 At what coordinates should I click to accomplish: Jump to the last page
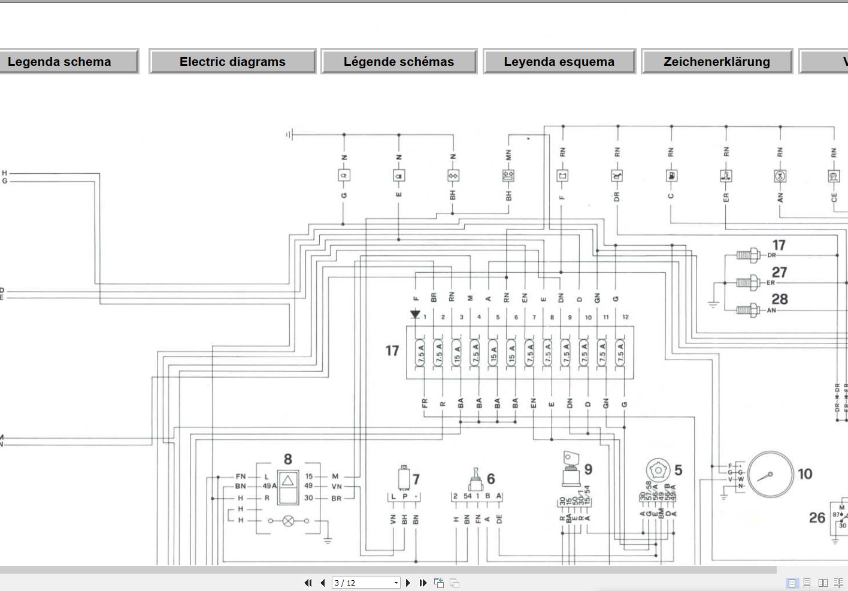pyautogui.click(x=423, y=583)
